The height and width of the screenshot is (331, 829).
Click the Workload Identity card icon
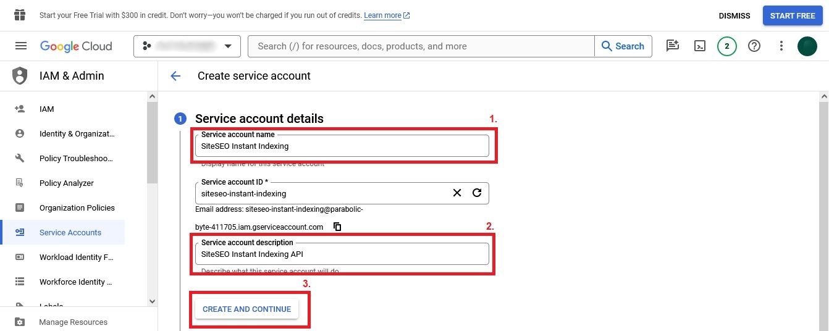coord(20,257)
